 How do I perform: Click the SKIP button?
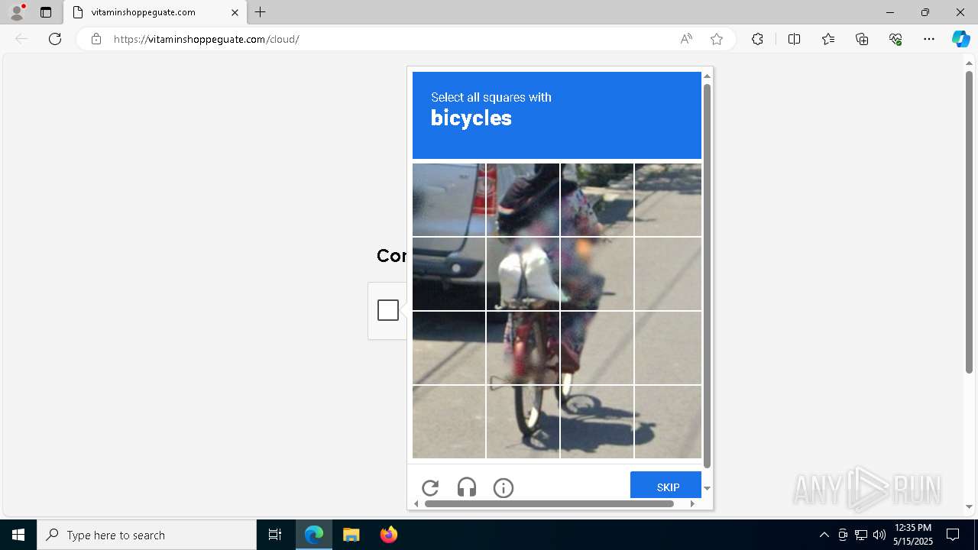[x=665, y=485]
